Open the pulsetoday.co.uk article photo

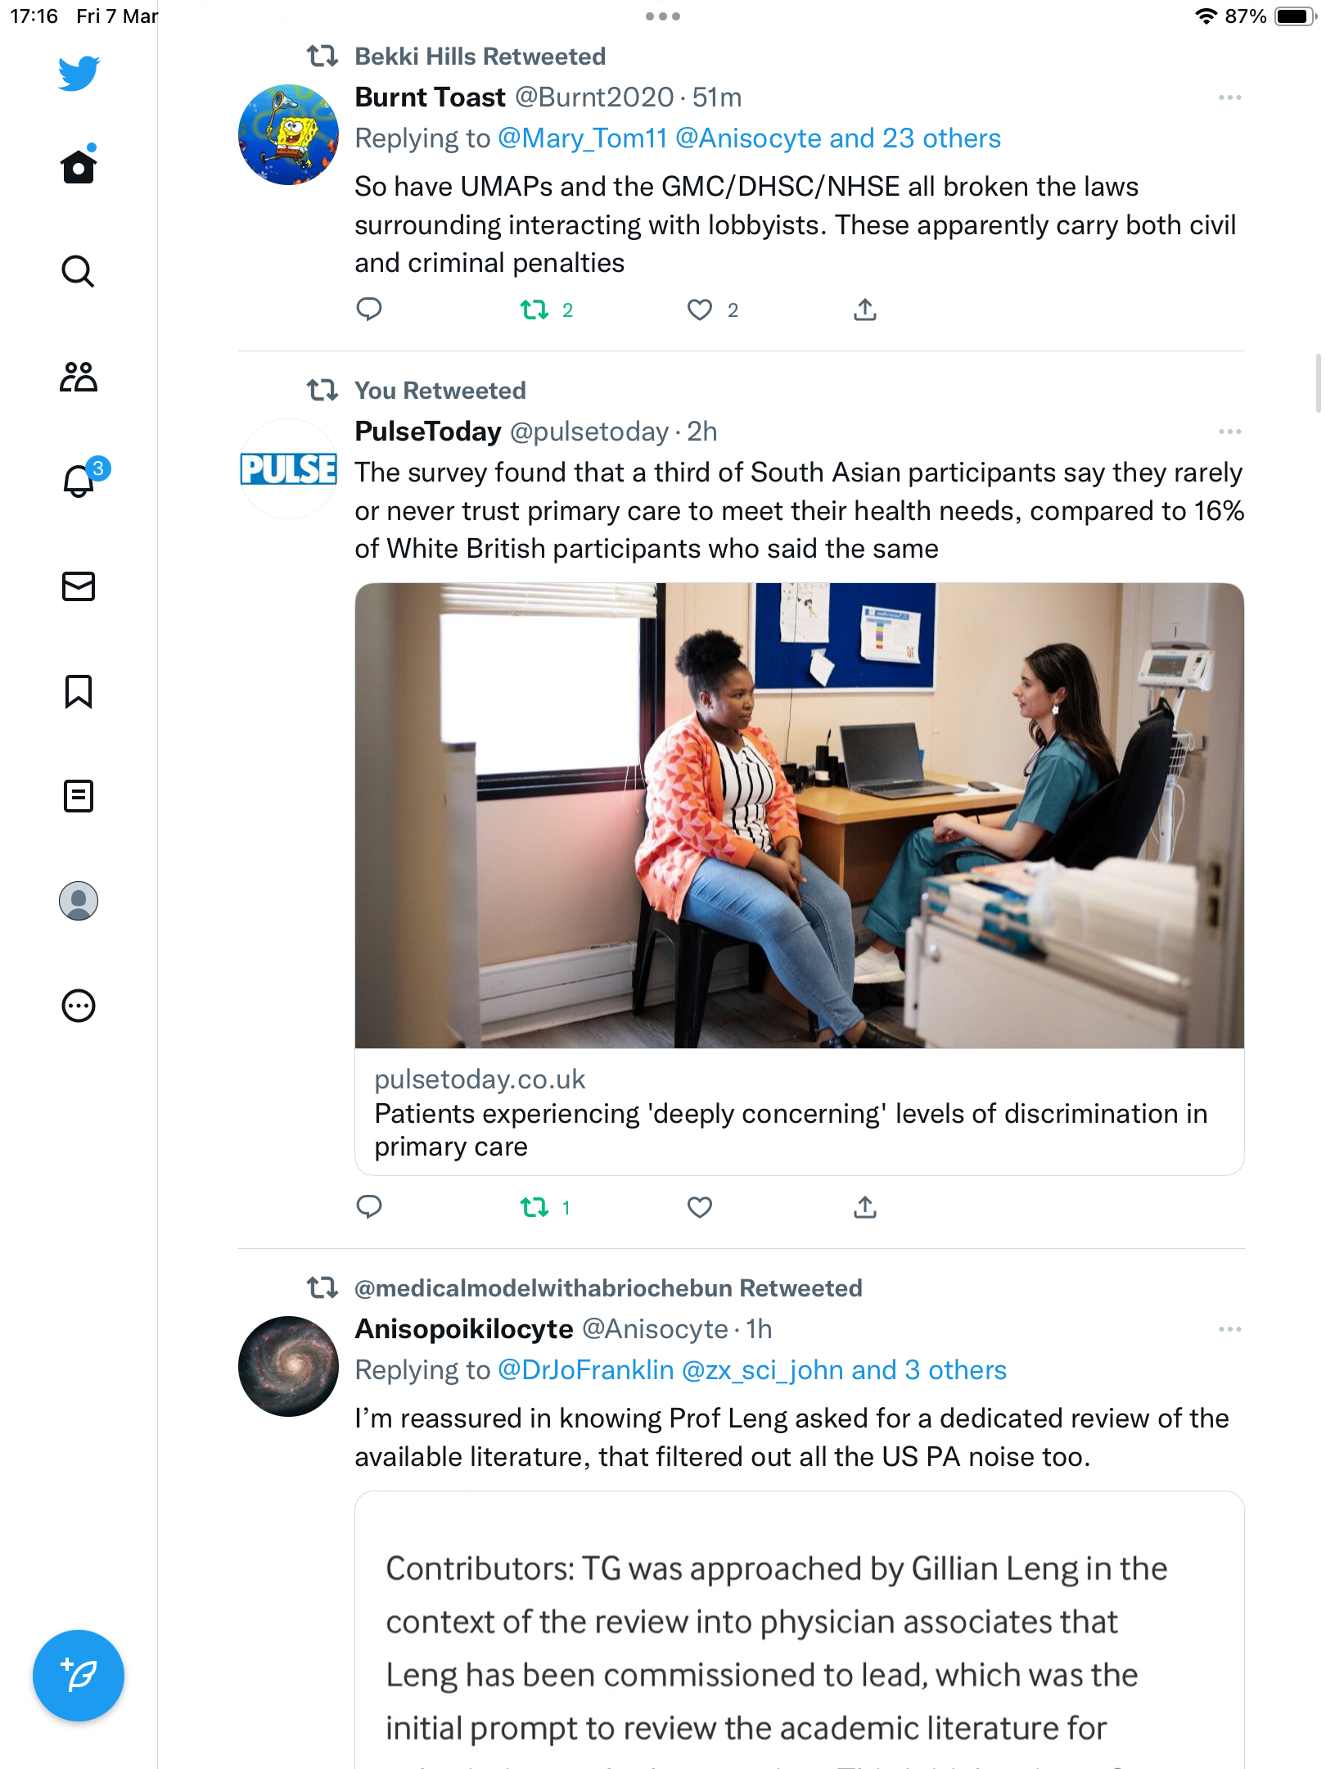point(800,816)
